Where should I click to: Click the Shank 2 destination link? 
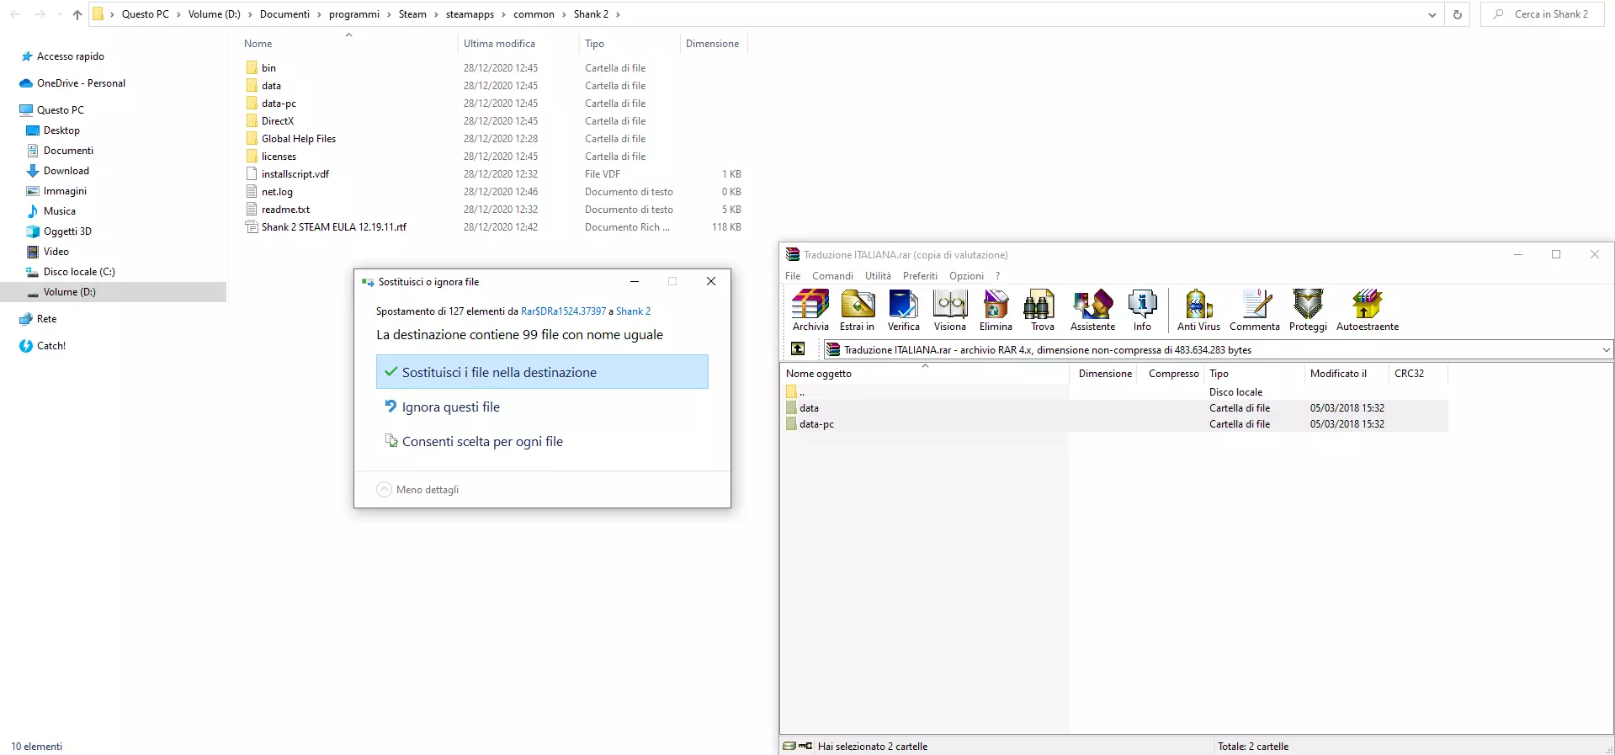coord(633,311)
